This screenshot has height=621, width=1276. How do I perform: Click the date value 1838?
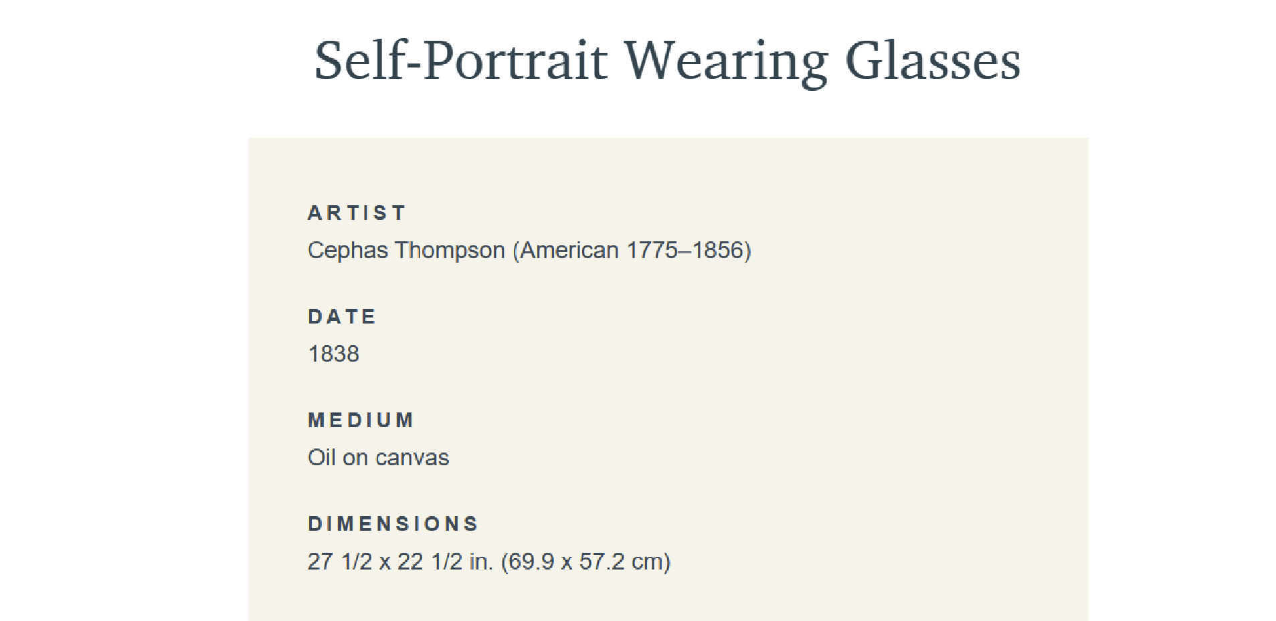coord(333,354)
